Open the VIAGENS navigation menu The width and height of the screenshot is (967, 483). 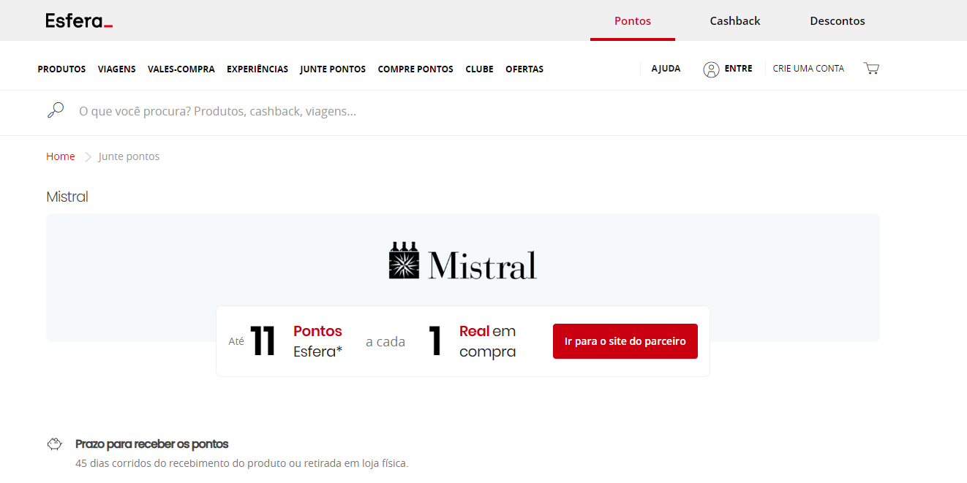[116, 69]
